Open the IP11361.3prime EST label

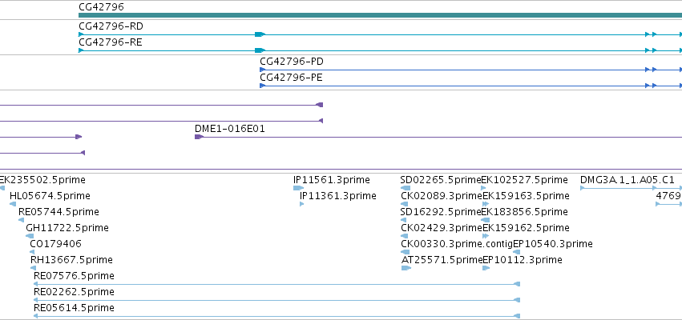coord(337,196)
